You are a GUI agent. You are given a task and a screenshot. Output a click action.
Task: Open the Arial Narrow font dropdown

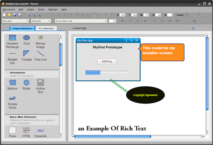click(81, 21)
